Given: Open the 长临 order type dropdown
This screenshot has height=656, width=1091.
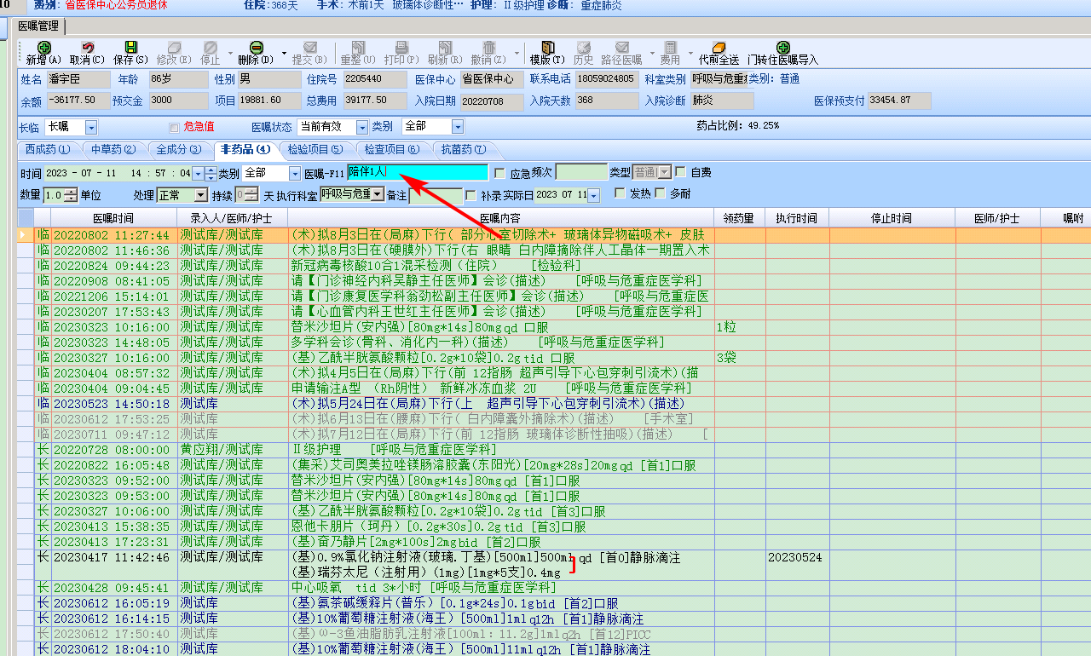Looking at the screenshot, I should [91, 127].
